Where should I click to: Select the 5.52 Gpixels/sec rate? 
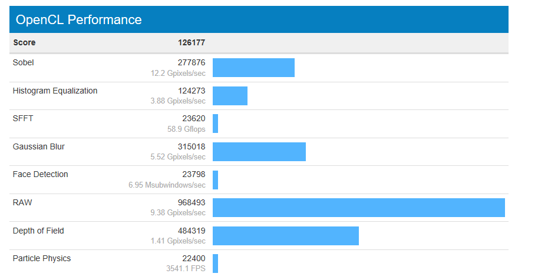178,157
